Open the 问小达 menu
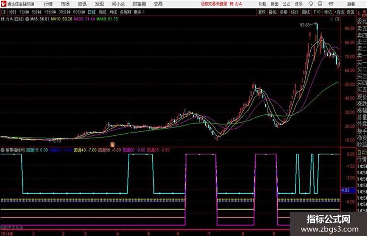This screenshot has height=236, width=367. pyautogui.click(x=118, y=4)
